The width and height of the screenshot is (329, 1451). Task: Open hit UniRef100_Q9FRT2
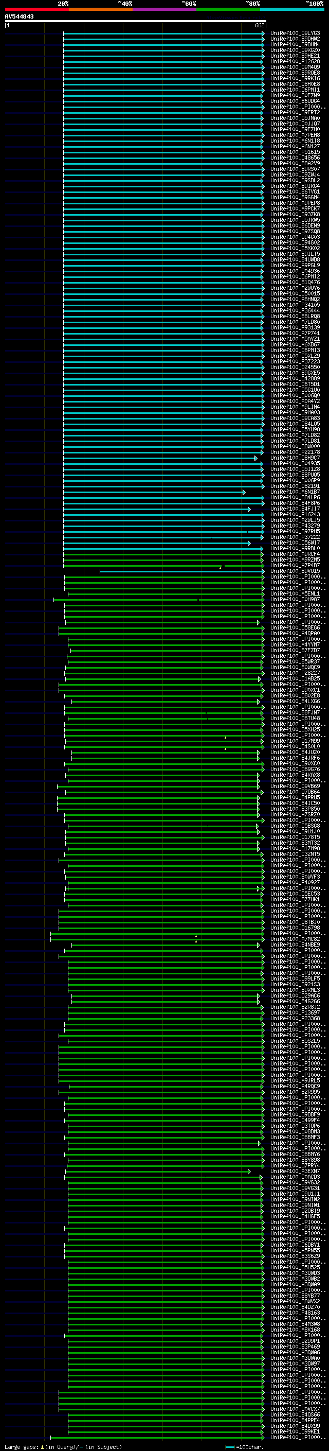tap(295, 113)
